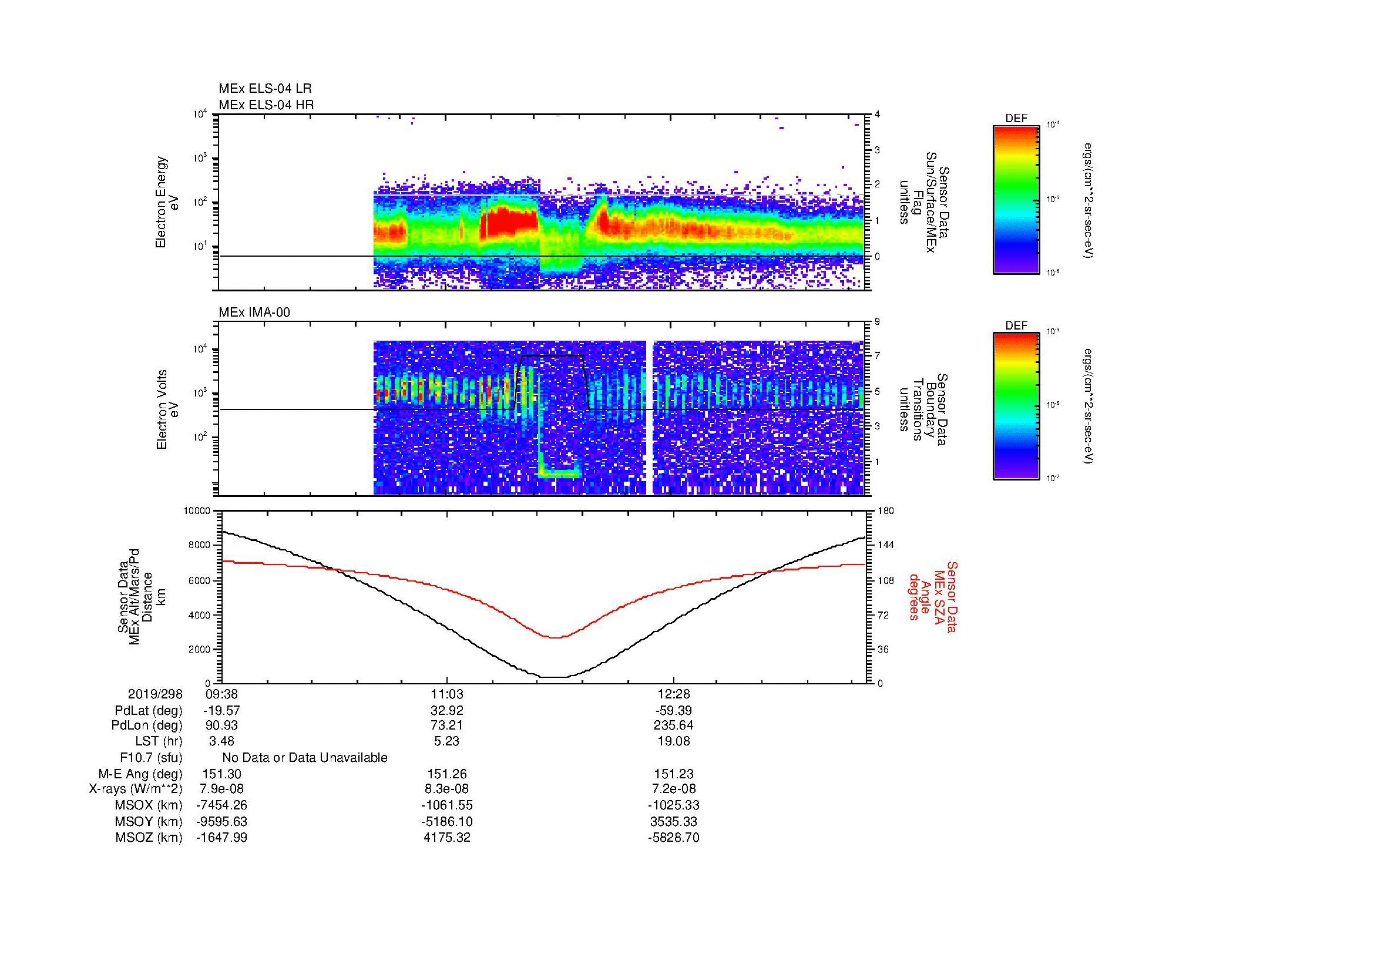Click the Electron Energy eV axis label
The width and height of the screenshot is (1374, 971).
(167, 202)
